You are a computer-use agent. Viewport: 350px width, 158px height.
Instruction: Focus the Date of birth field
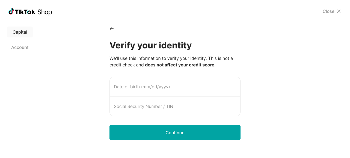175,87
